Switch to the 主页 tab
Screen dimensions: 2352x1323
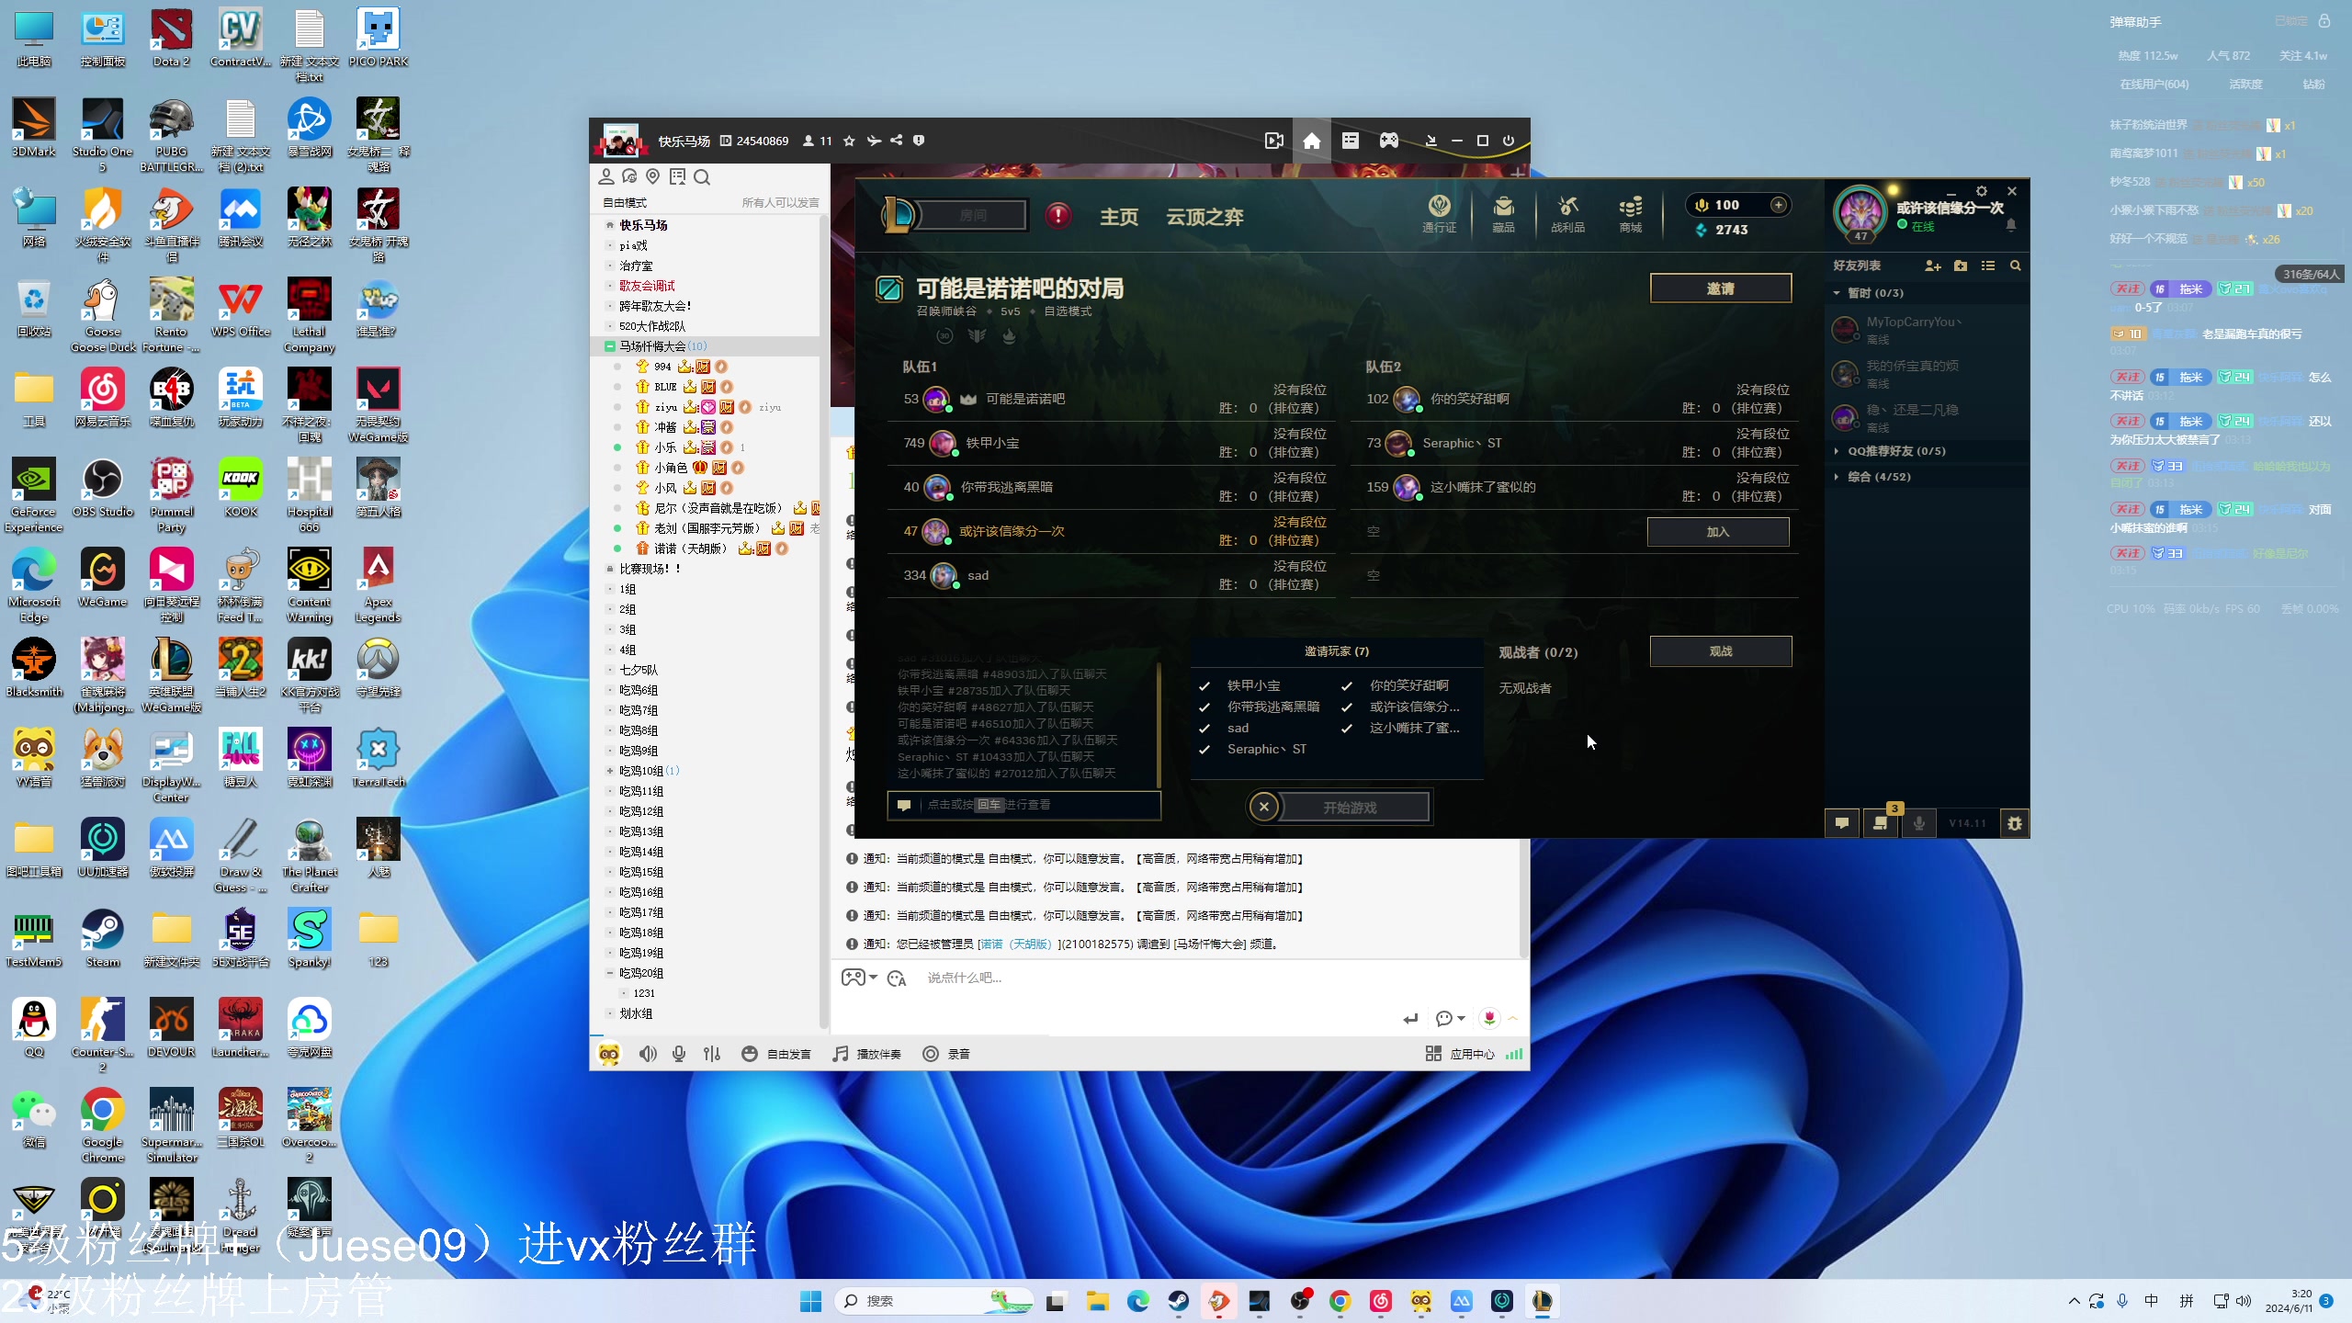1118,217
